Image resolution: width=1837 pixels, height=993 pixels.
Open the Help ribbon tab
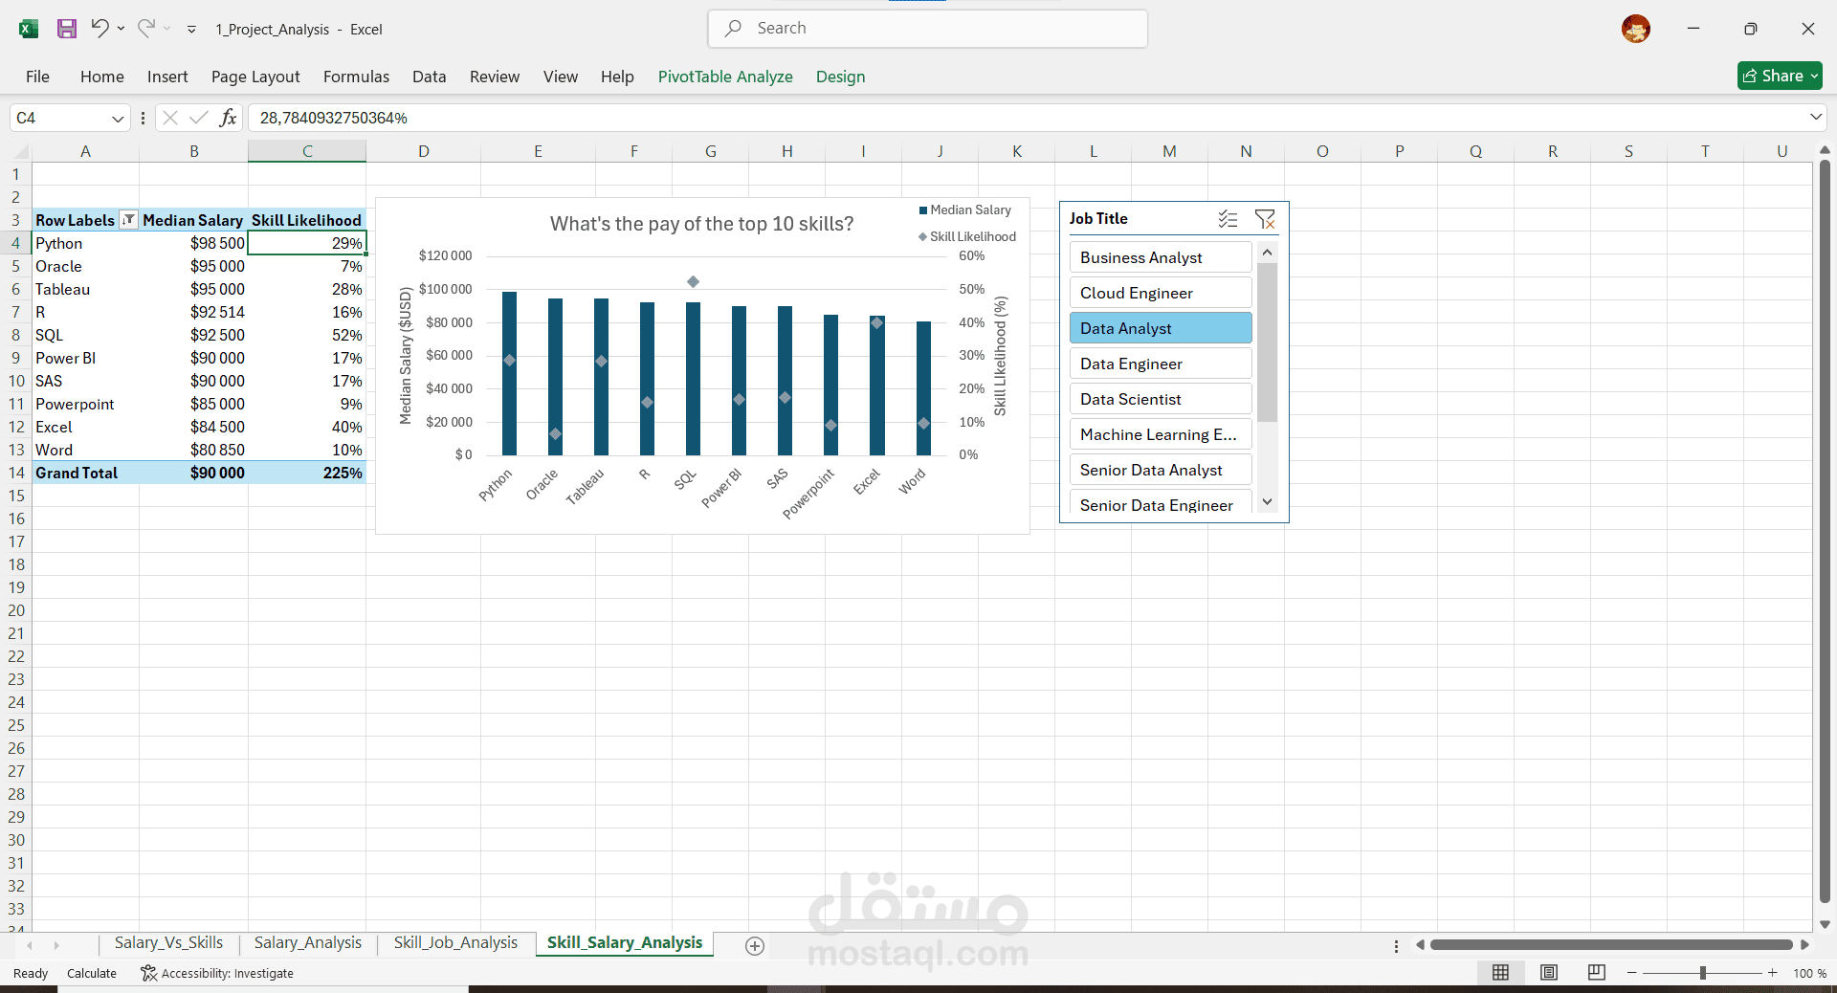pyautogui.click(x=617, y=77)
